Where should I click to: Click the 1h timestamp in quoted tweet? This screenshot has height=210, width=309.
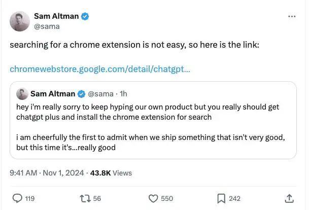pyautogui.click(x=123, y=94)
